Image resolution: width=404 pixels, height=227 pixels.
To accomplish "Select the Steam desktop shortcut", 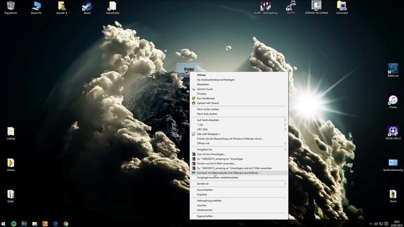I will tap(87, 8).
